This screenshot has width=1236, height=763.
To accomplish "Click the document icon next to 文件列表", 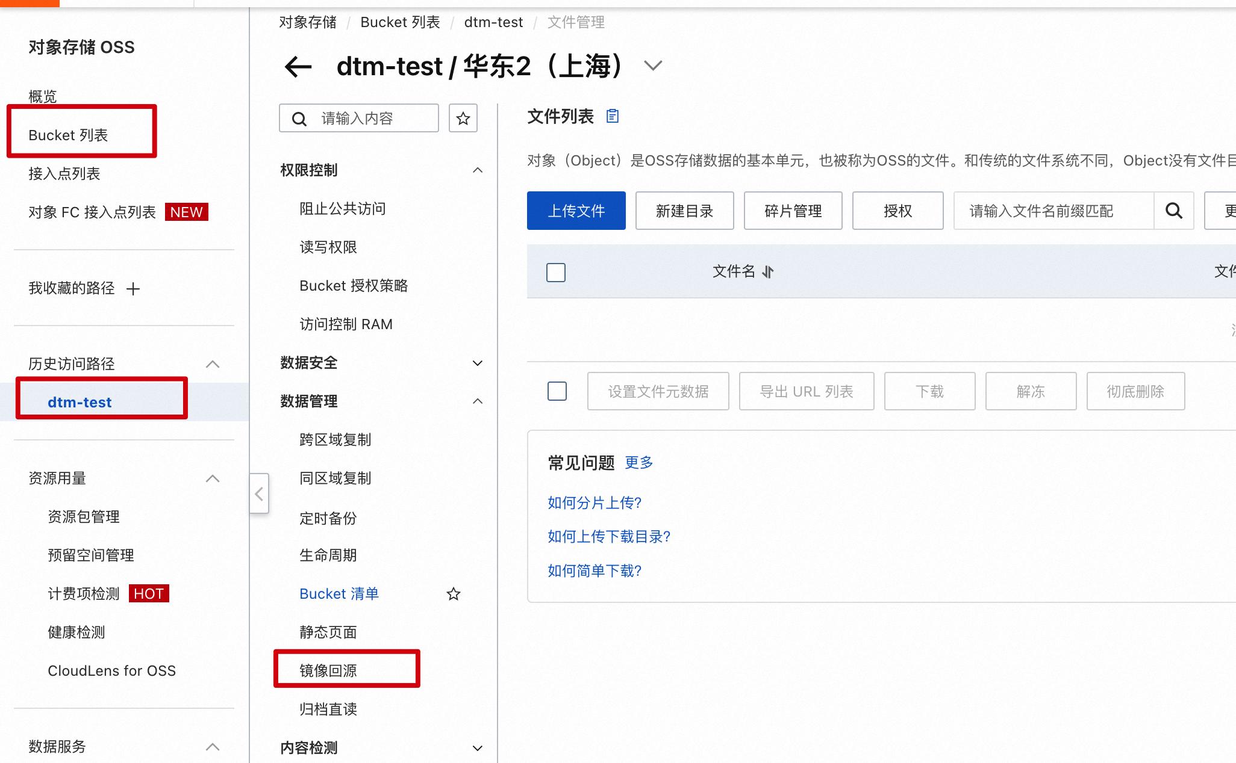I will [613, 116].
